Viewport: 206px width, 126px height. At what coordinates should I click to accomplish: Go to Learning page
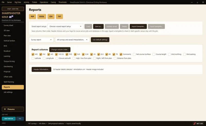[x=13, y=56]
